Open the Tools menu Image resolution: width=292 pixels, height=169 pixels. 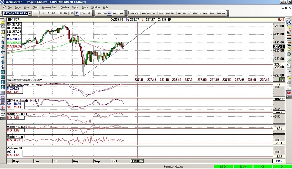click(85, 7)
